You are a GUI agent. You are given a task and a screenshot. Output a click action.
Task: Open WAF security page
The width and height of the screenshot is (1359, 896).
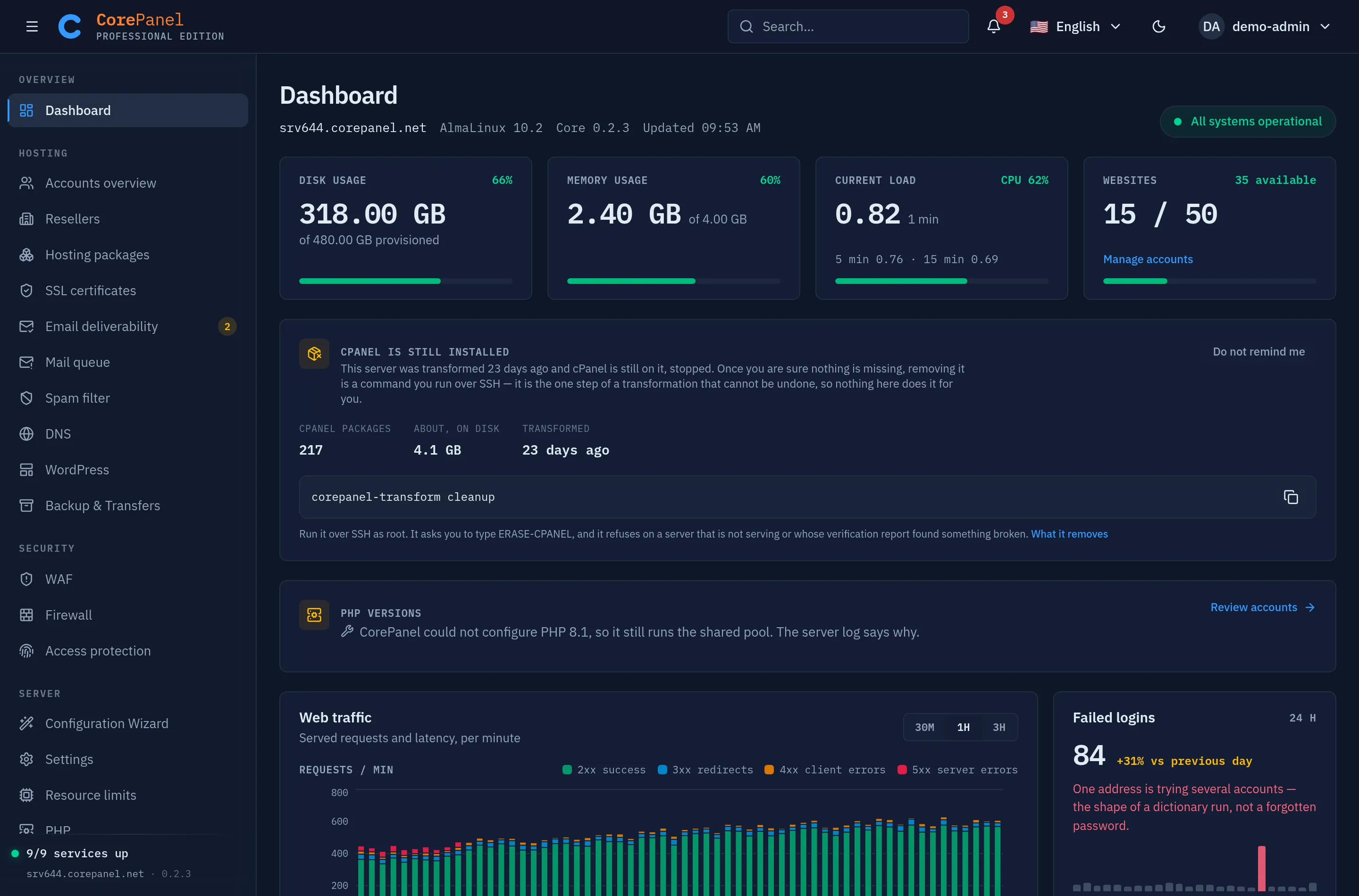pos(127,579)
